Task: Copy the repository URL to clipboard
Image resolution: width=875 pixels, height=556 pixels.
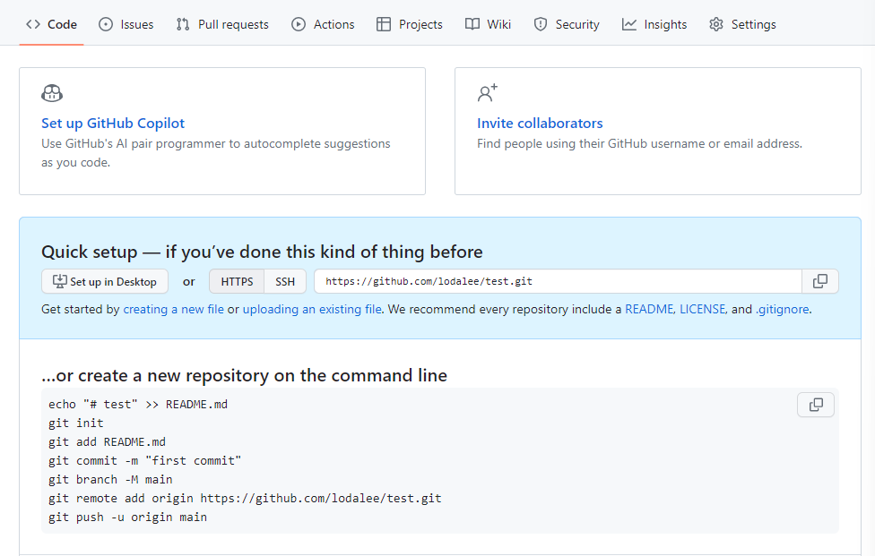Action: 820,281
